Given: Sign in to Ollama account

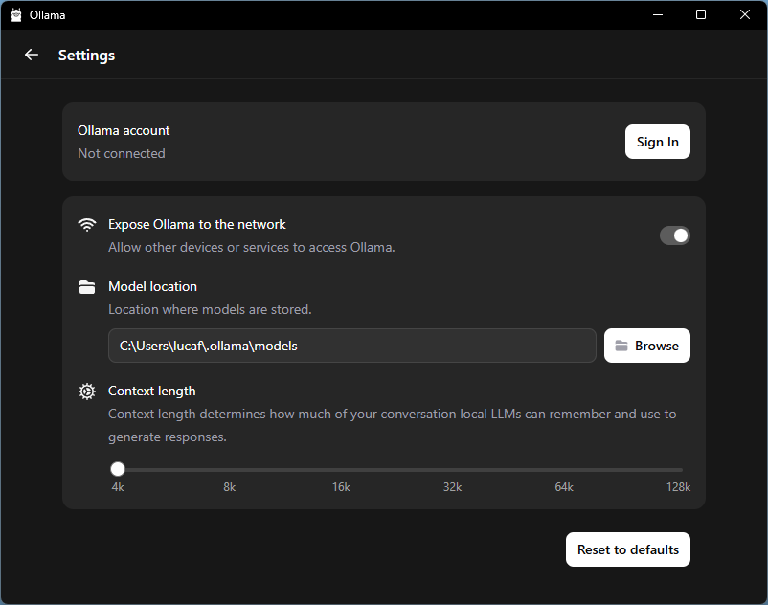Looking at the screenshot, I should pyautogui.click(x=657, y=142).
